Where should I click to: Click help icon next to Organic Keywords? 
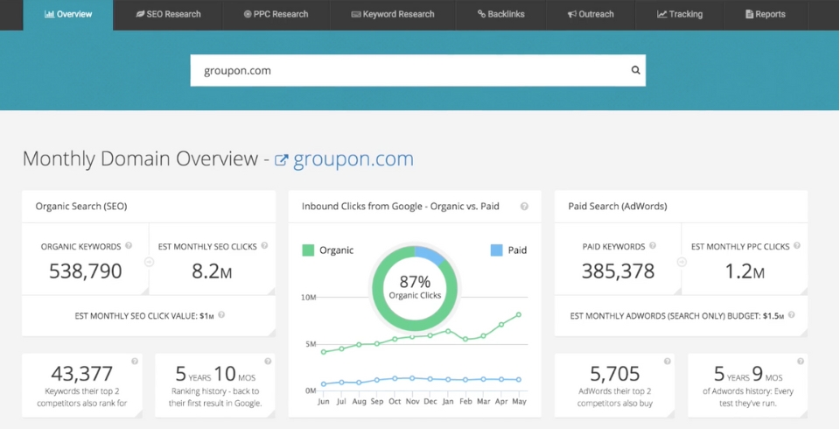tap(129, 246)
